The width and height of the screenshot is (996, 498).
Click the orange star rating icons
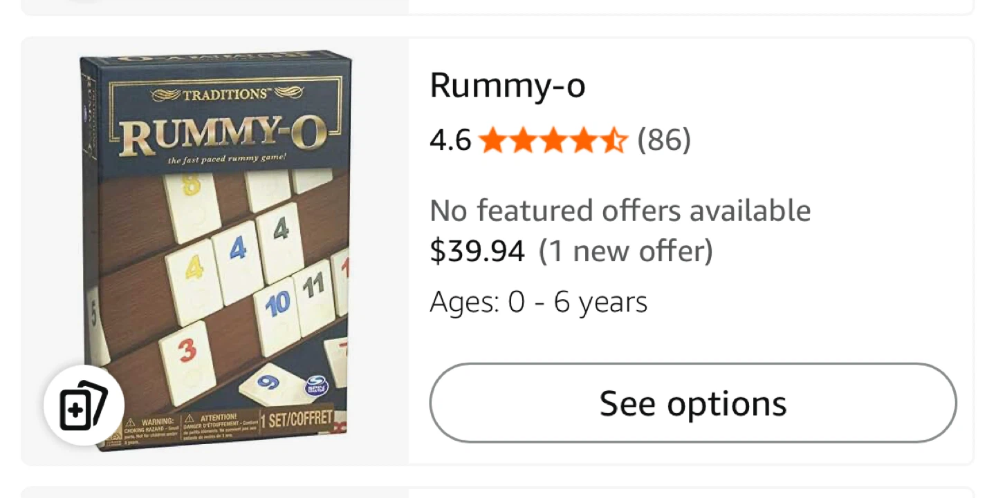click(553, 141)
